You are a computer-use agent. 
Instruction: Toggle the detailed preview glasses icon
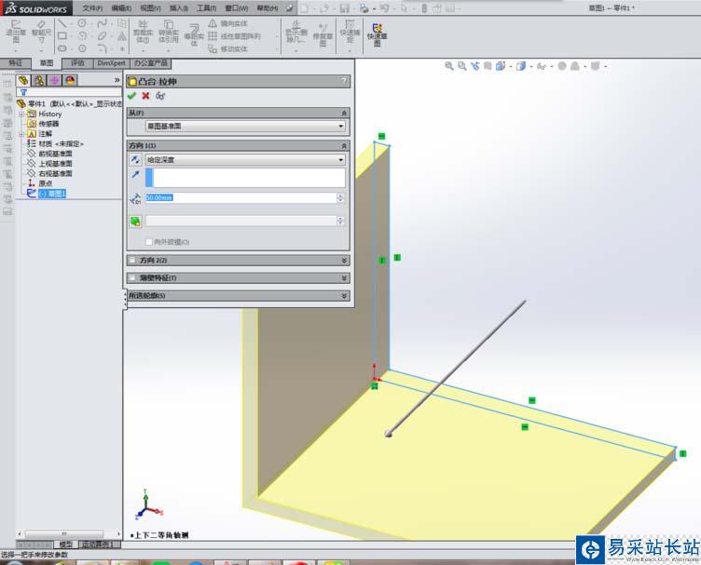pyautogui.click(x=160, y=96)
